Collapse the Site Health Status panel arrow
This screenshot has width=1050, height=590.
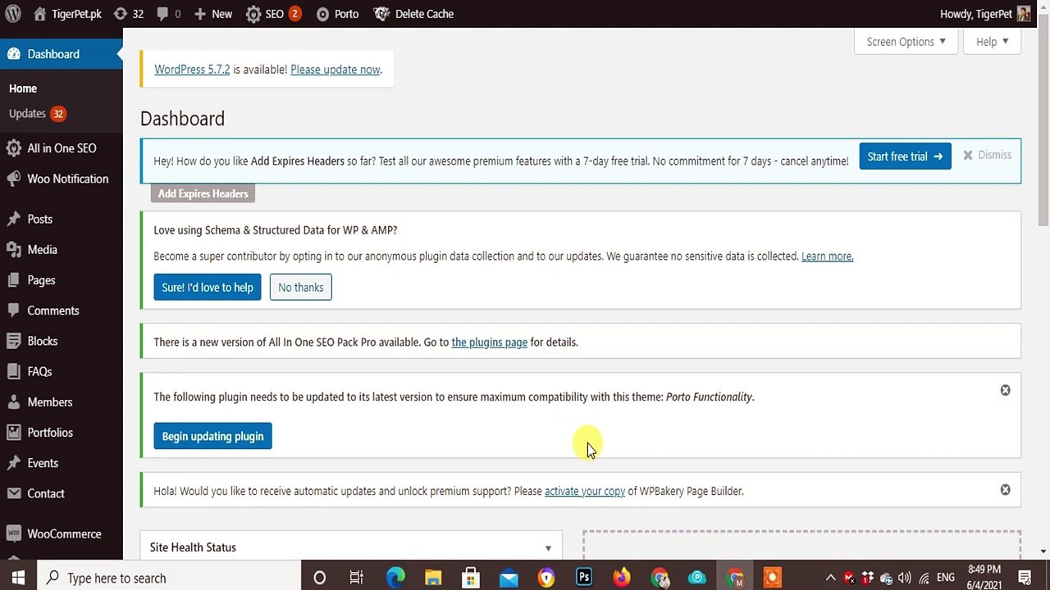tap(548, 548)
